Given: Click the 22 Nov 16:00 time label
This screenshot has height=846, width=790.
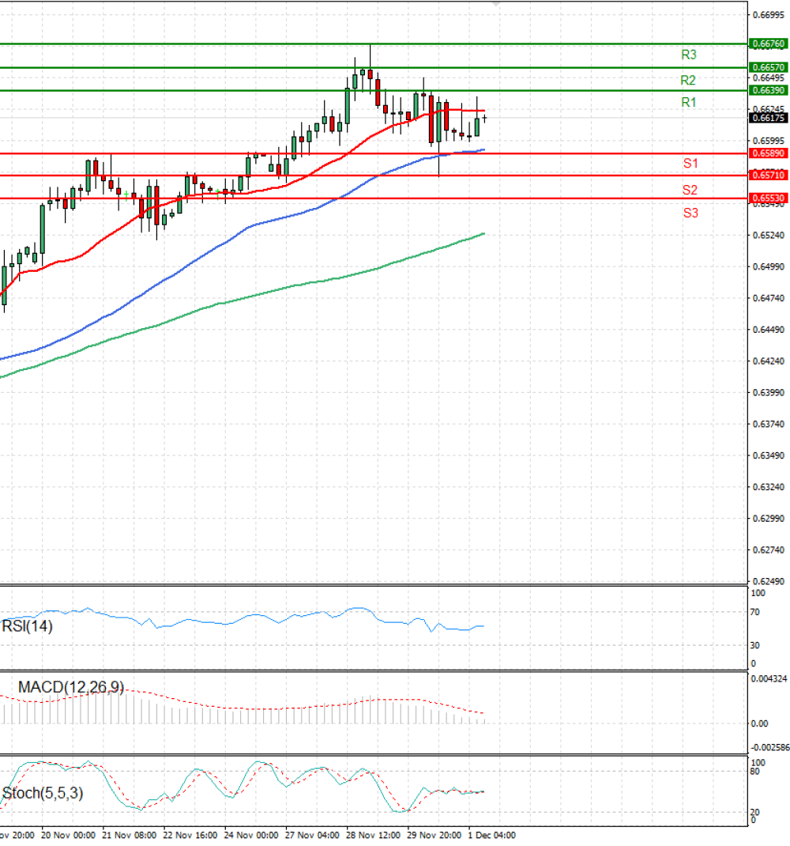Looking at the screenshot, I should (x=190, y=835).
